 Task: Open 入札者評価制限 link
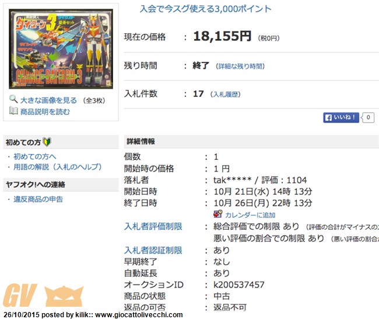click(x=153, y=226)
